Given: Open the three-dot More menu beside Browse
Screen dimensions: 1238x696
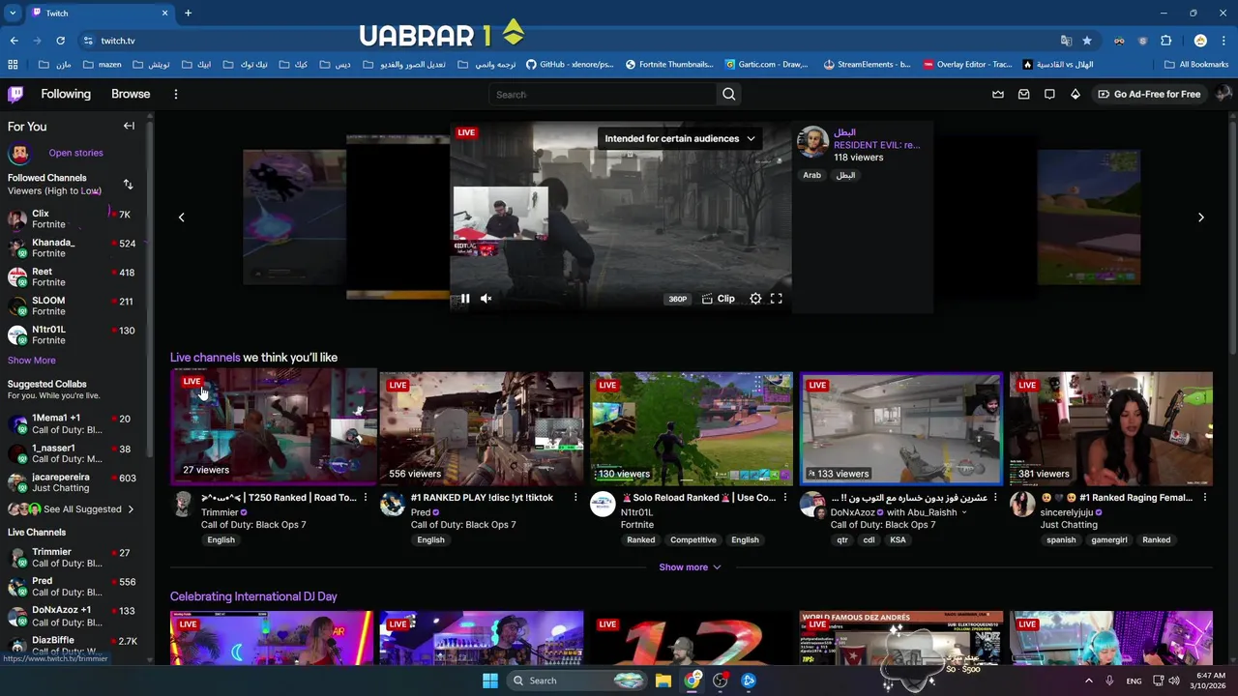Looking at the screenshot, I should point(175,94).
